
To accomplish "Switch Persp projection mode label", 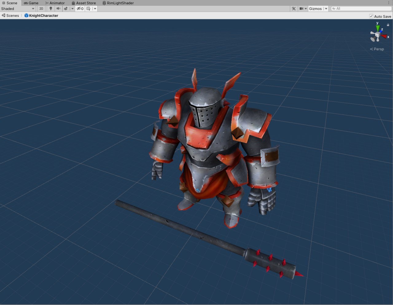I will pos(377,49).
